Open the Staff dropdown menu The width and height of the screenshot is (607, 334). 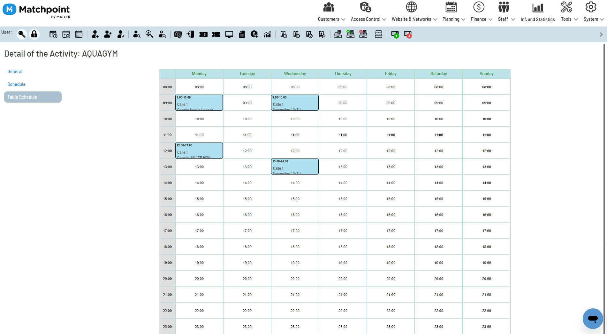click(506, 12)
